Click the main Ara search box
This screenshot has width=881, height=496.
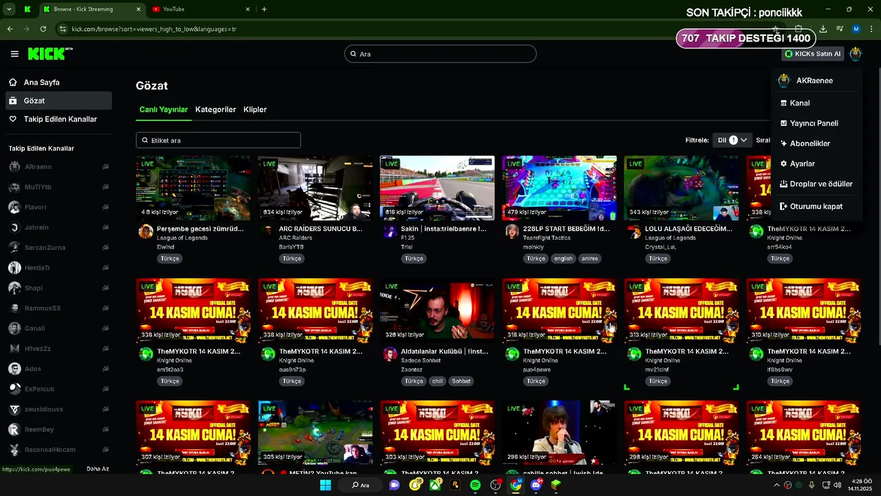(x=440, y=54)
